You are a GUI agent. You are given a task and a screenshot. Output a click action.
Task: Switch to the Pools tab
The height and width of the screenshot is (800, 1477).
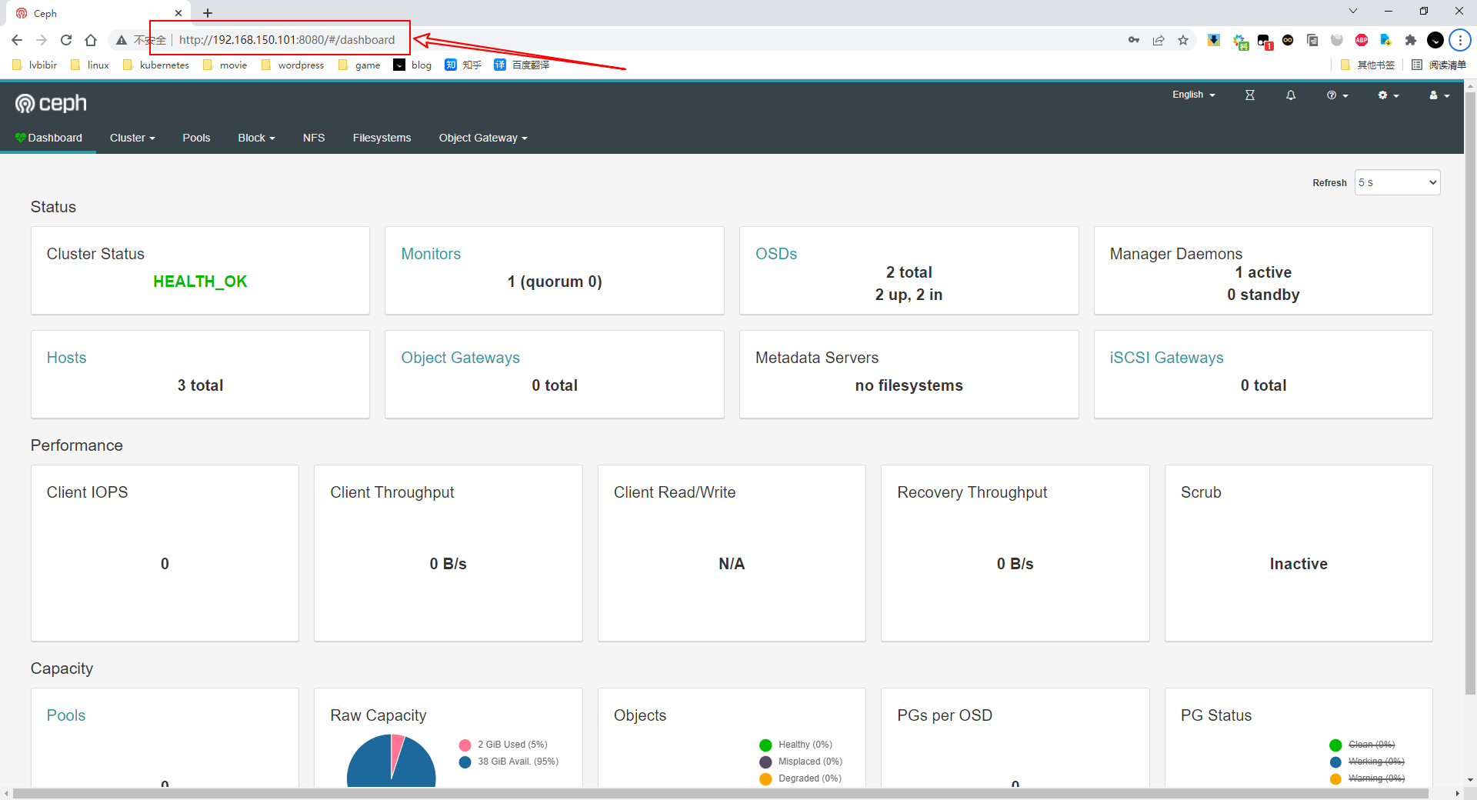point(196,138)
